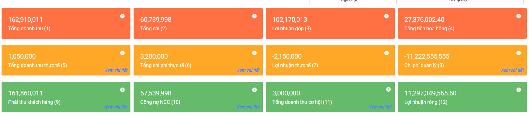The image size is (529, 116).
Task: Select the Lợi nhuận ròng (12) card
Action: [x=462, y=97]
